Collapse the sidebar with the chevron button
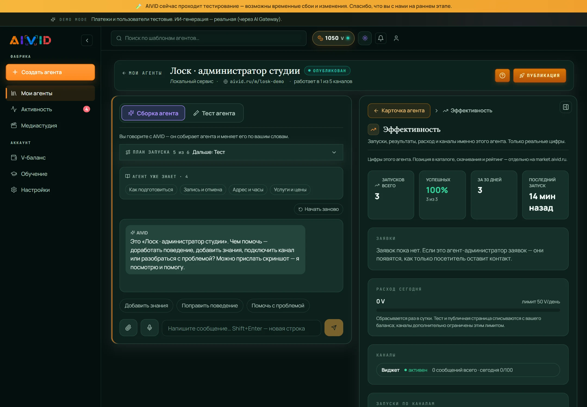 87,40
